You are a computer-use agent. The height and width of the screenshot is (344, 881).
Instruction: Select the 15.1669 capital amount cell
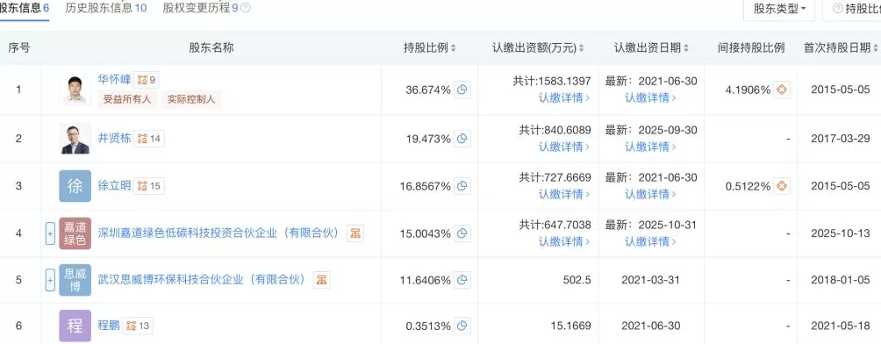coord(572,326)
